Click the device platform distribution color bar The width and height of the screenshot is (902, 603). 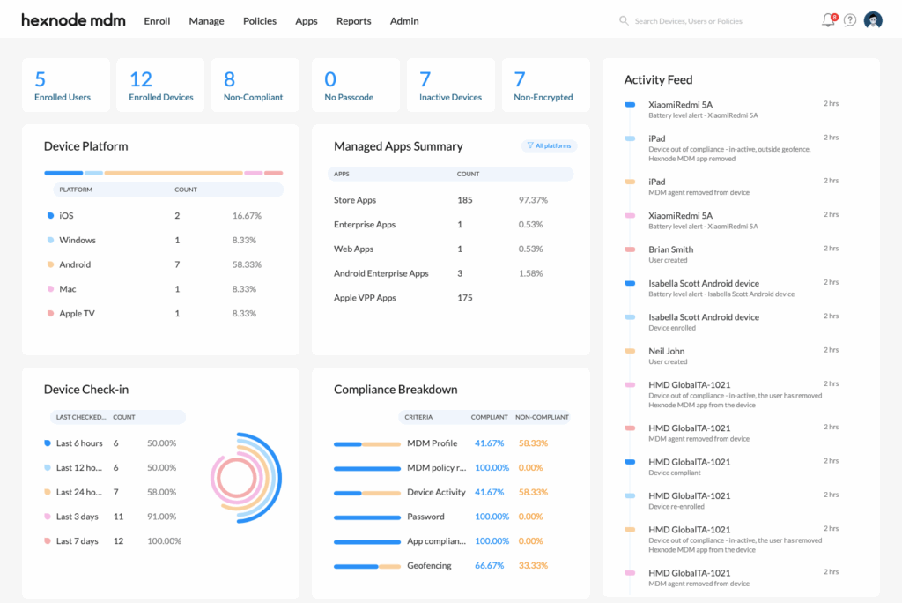point(163,173)
